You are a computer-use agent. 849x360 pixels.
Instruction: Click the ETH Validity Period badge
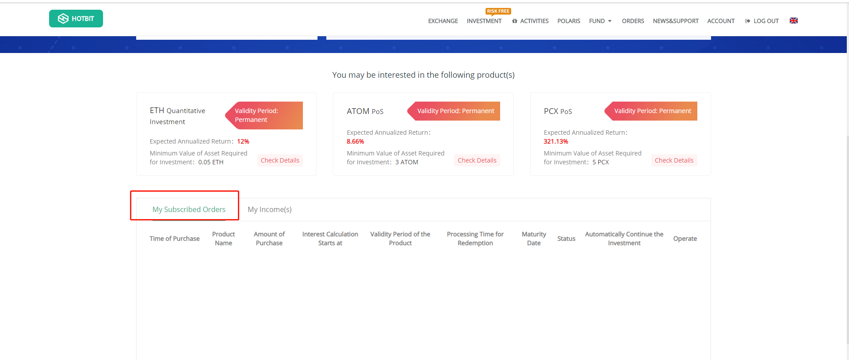tap(264, 115)
